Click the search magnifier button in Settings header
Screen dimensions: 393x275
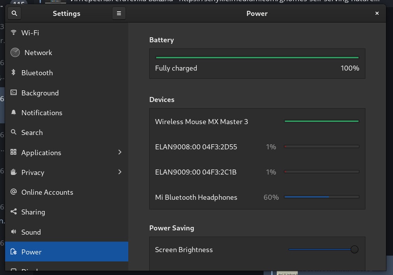click(x=14, y=13)
